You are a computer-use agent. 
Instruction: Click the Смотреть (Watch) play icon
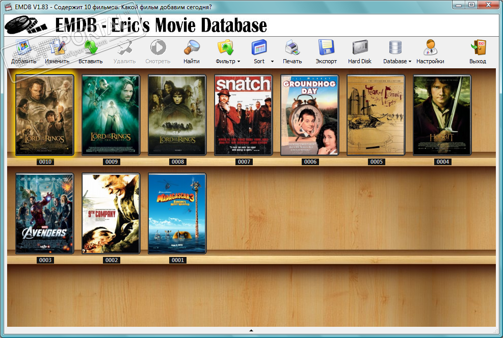158,47
